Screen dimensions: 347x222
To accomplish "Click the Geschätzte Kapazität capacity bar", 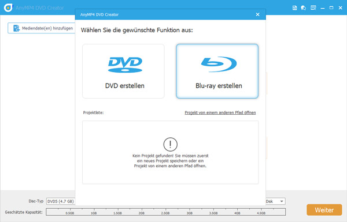I will point(166,212).
